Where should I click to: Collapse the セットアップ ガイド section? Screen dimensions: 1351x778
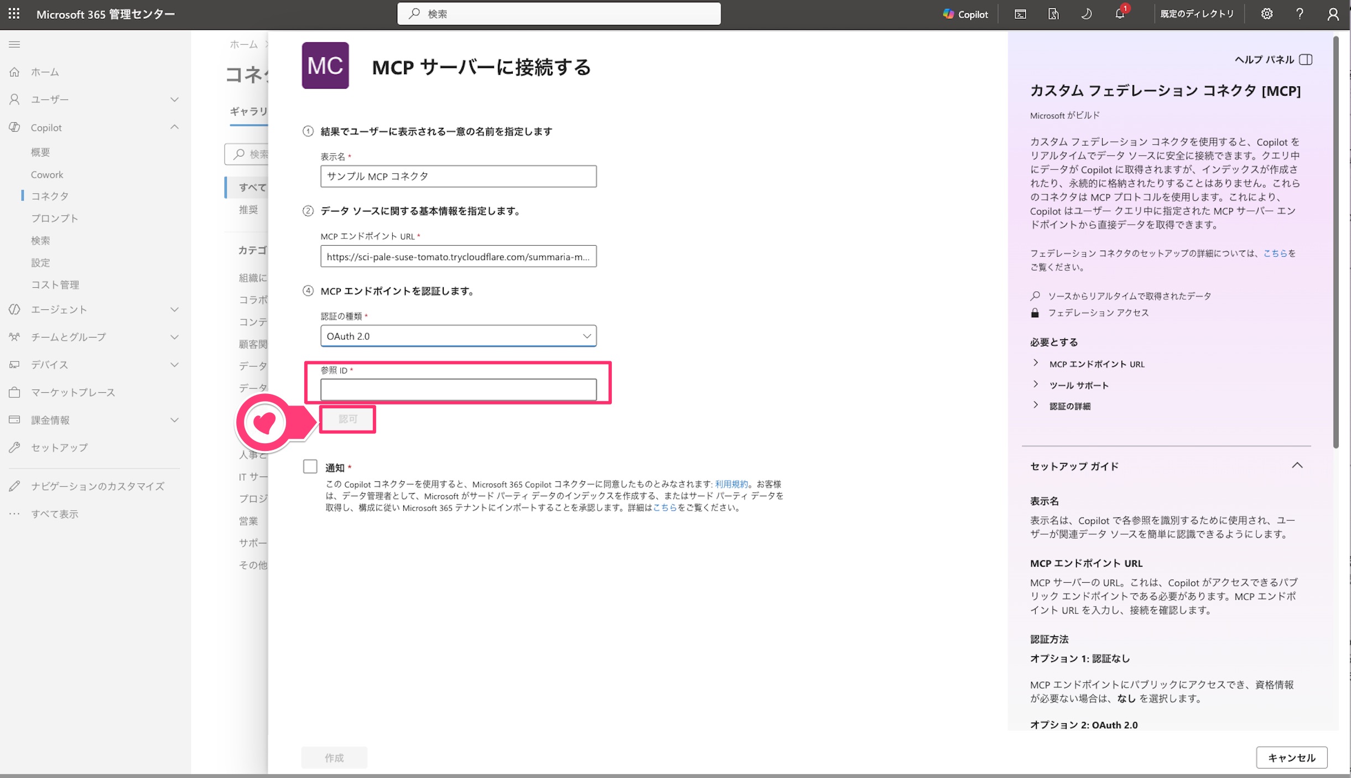[x=1297, y=465]
